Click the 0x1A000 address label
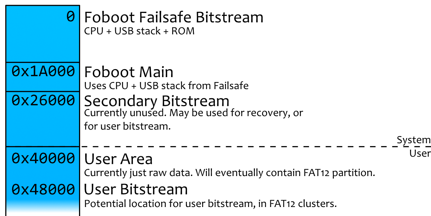Viewport: 431px width, 216px height. pyautogui.click(x=43, y=71)
